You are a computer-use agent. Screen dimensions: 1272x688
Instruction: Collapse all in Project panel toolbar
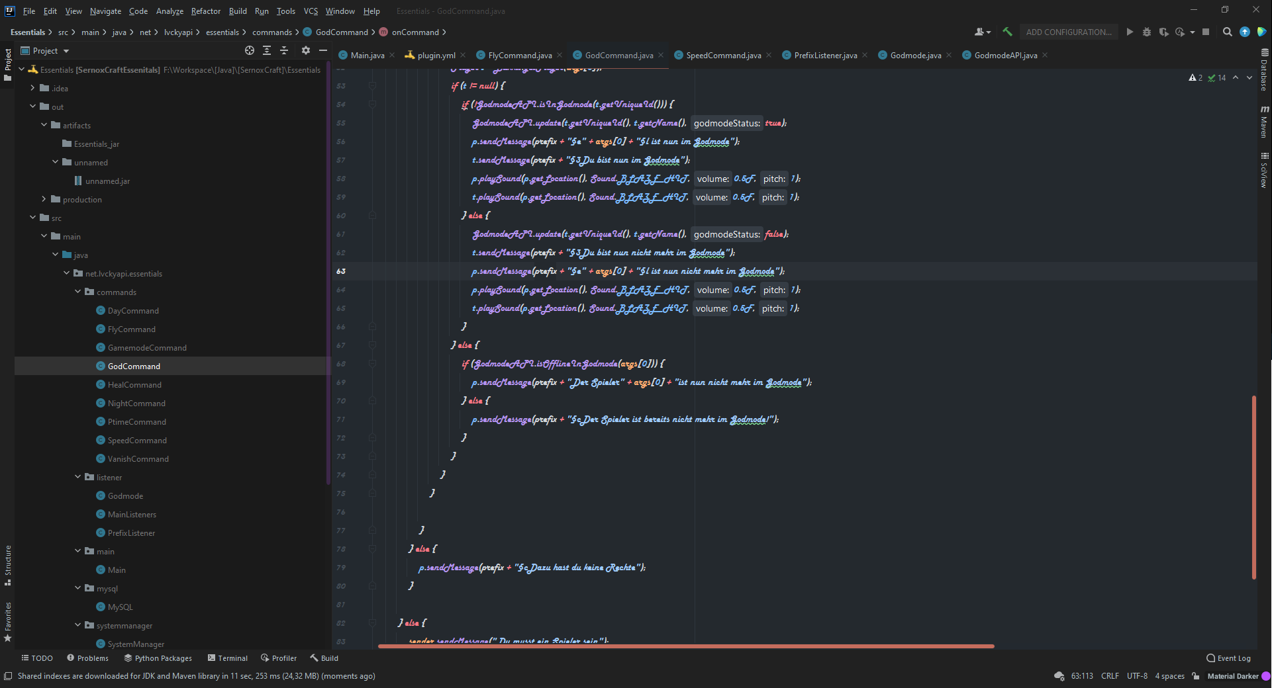[284, 50]
